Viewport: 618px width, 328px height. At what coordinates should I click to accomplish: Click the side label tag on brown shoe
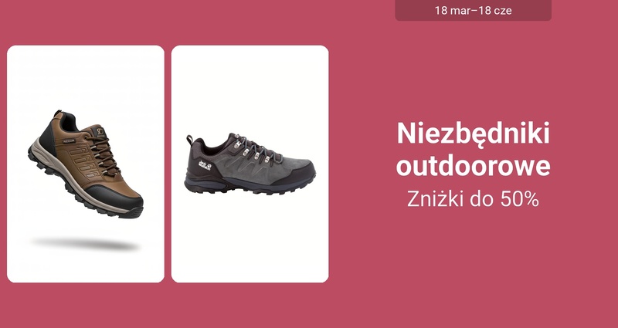click(68, 140)
